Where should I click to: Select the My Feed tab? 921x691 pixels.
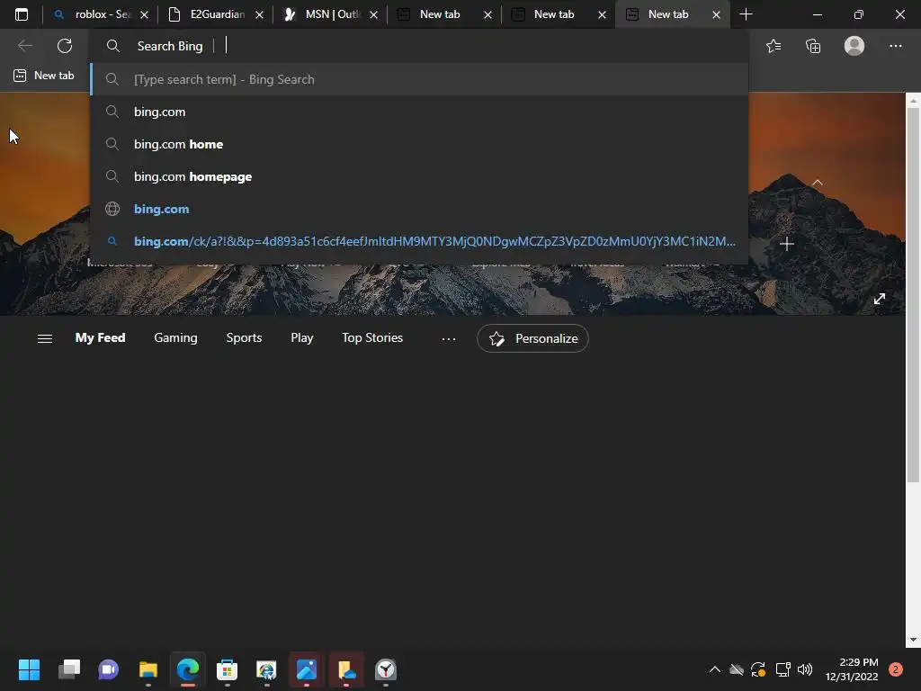point(100,338)
